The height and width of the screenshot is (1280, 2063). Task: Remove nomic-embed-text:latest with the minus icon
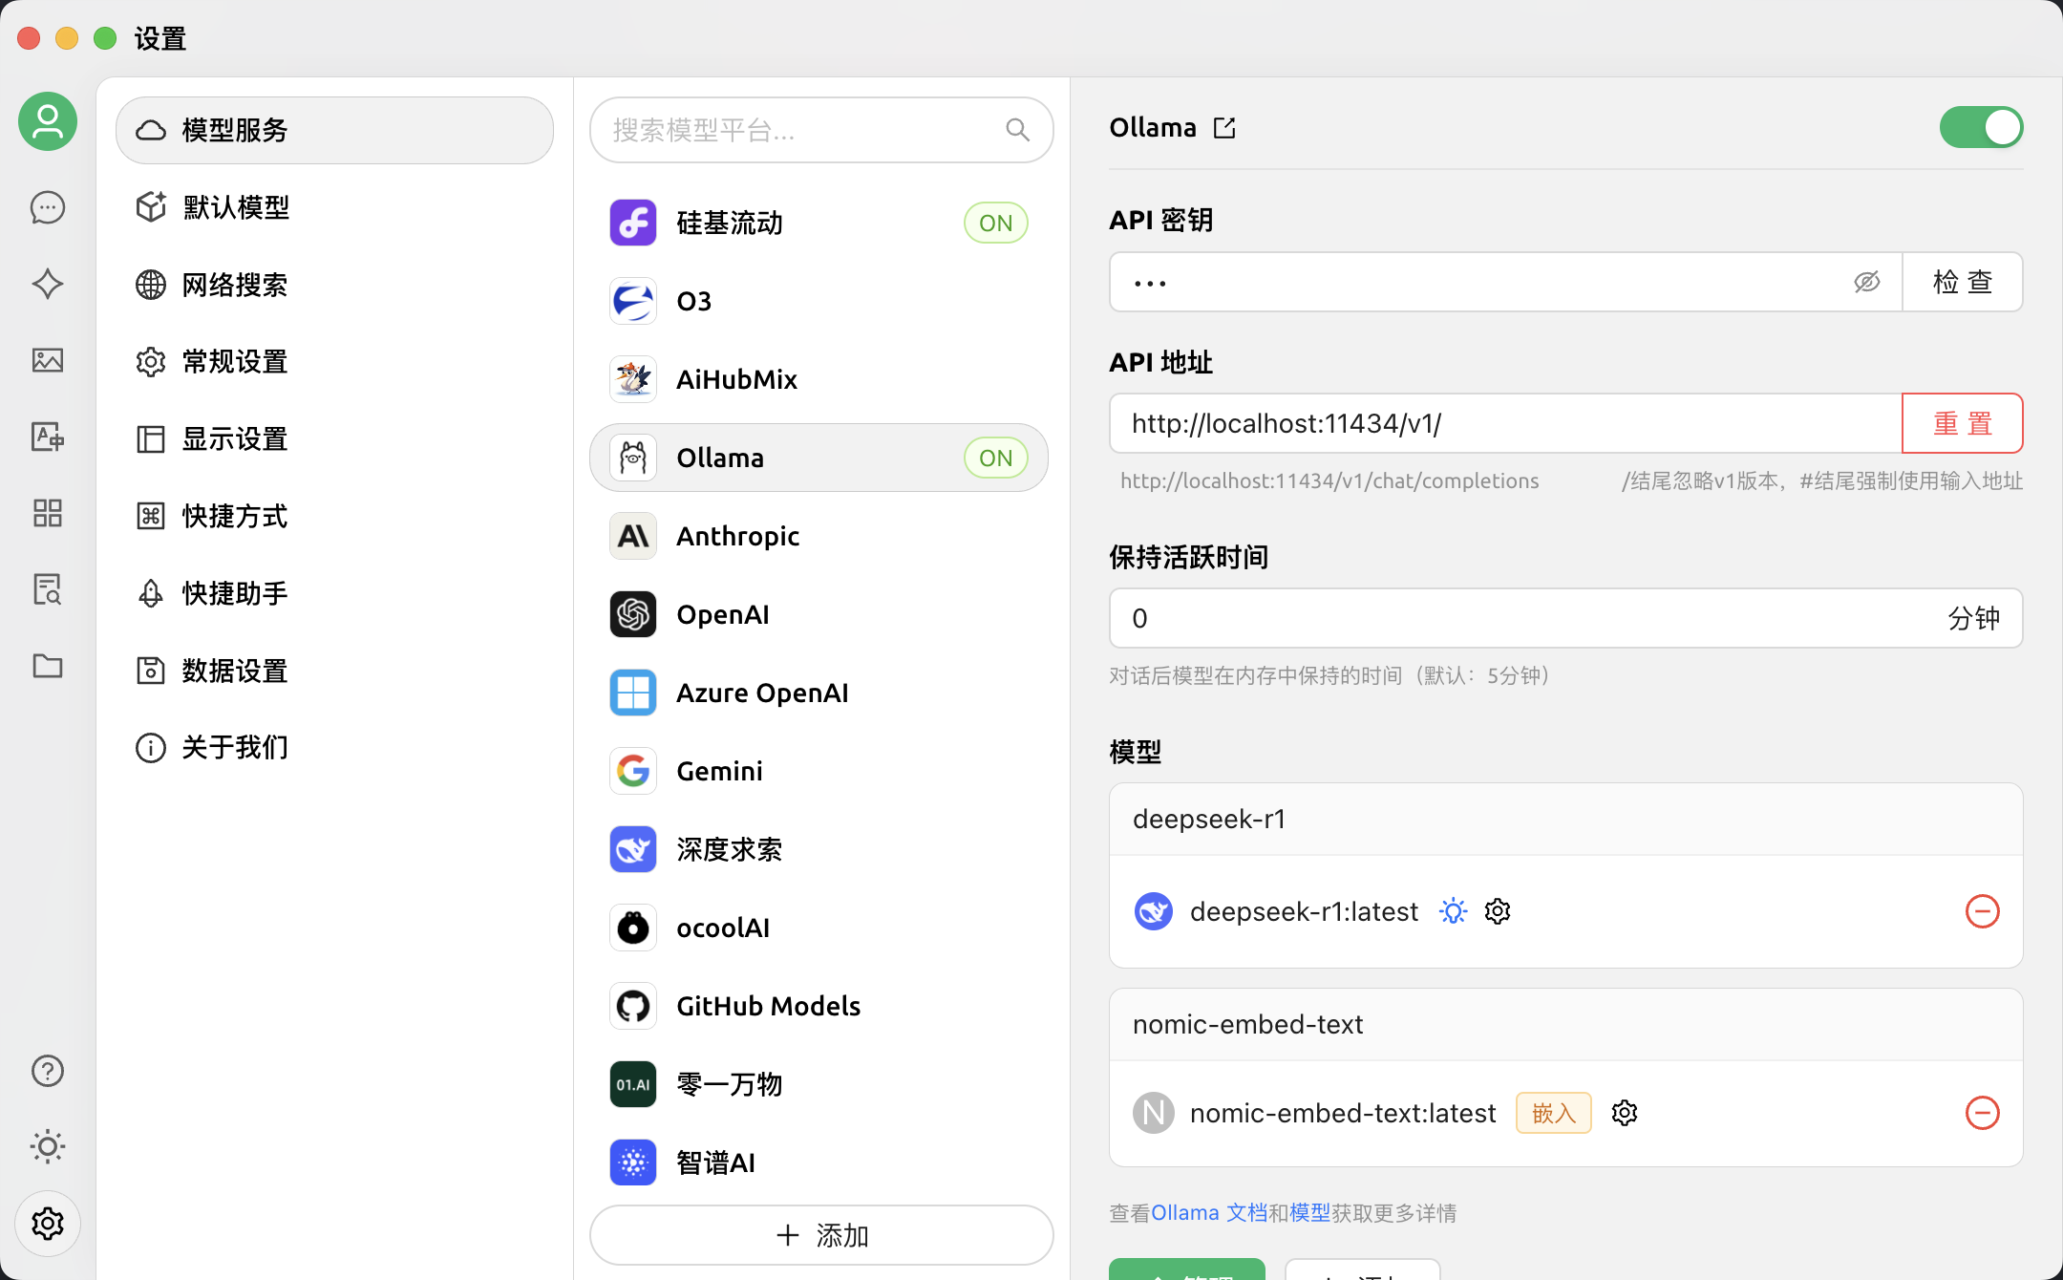coord(1983,1113)
